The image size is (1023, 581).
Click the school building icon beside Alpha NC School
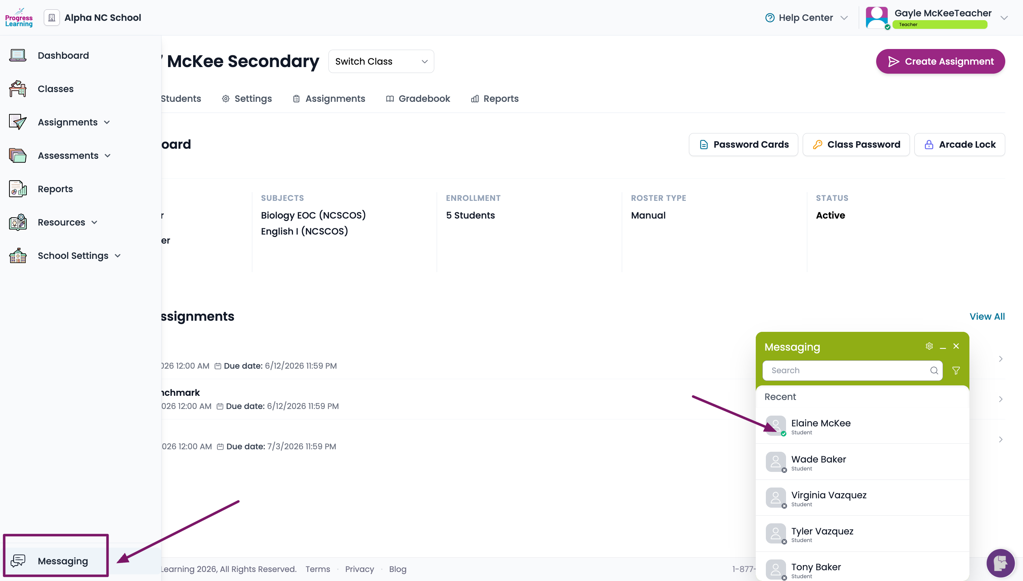coord(51,18)
